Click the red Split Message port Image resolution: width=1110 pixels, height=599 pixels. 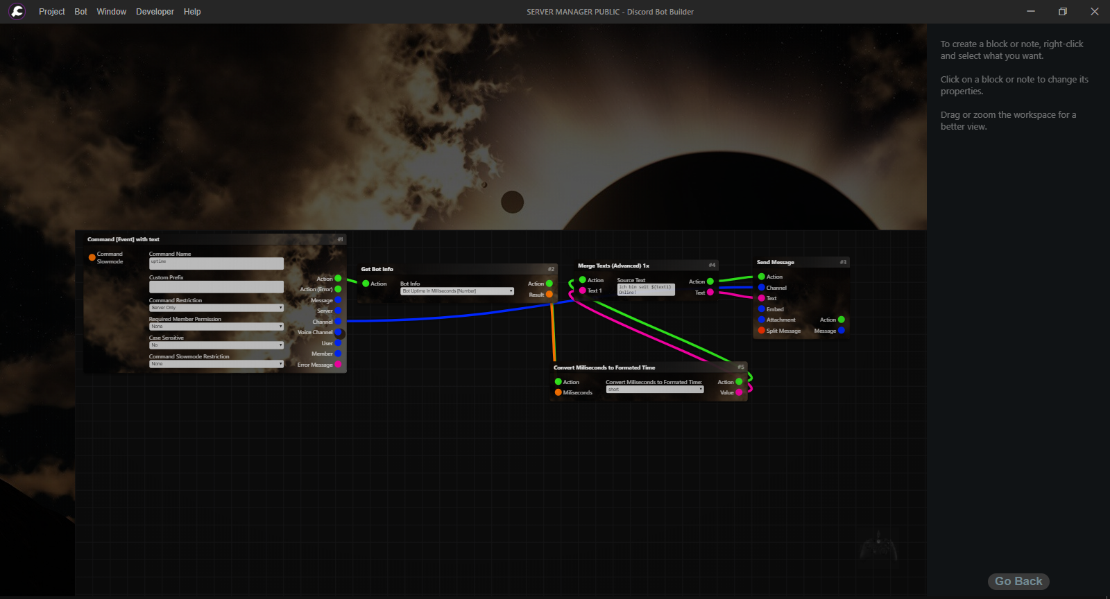(761, 331)
